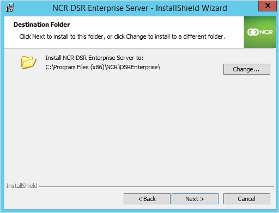The height and width of the screenshot is (213, 279).
Task: Click the Install NCR DSR Enterprise Server to label
Action: [94, 58]
